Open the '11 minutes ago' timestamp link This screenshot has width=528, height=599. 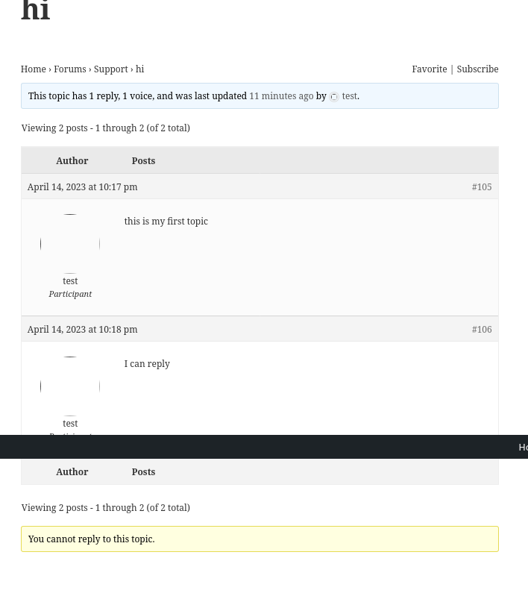tap(281, 95)
